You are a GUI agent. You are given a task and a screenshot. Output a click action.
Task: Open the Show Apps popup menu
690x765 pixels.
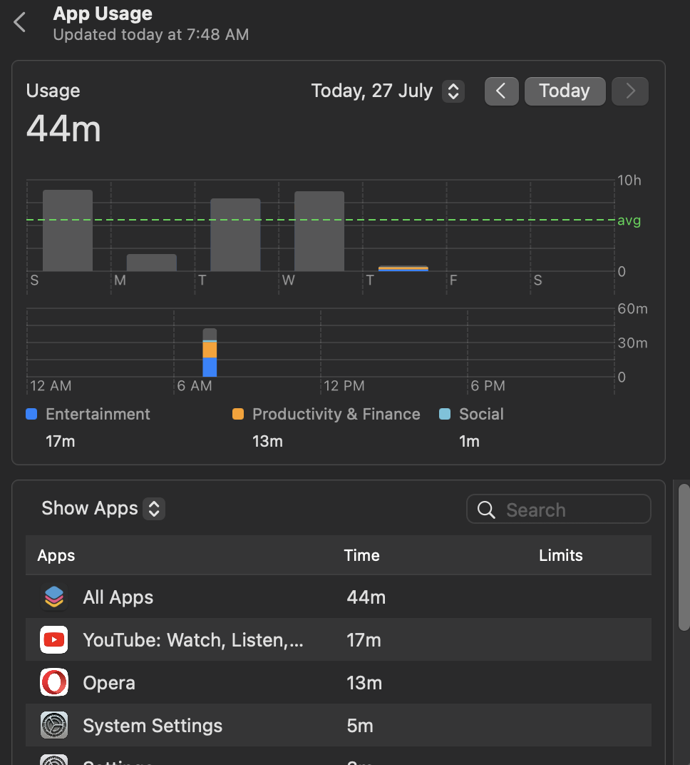click(103, 508)
